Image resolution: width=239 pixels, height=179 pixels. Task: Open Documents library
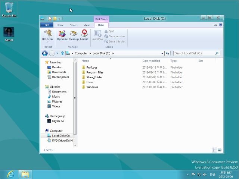(x=59, y=92)
